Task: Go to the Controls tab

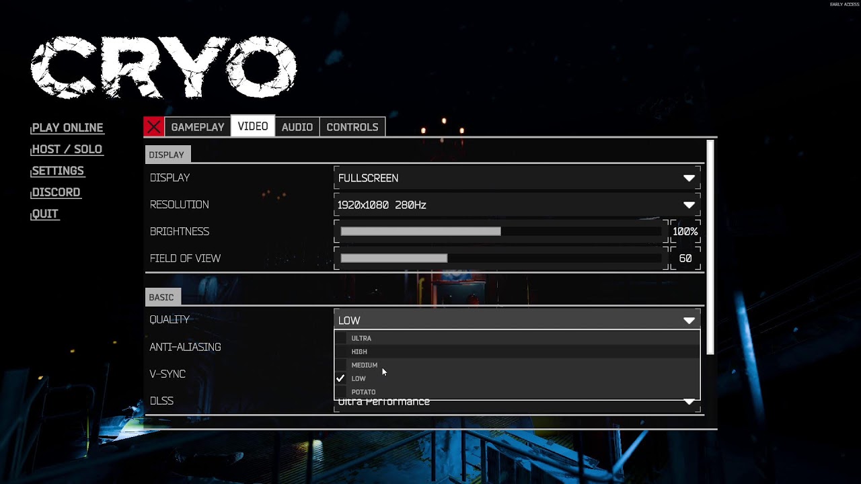Action: point(352,126)
